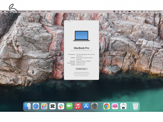Open System Information chip icon in Dock

pyautogui.click(x=123, y=106)
